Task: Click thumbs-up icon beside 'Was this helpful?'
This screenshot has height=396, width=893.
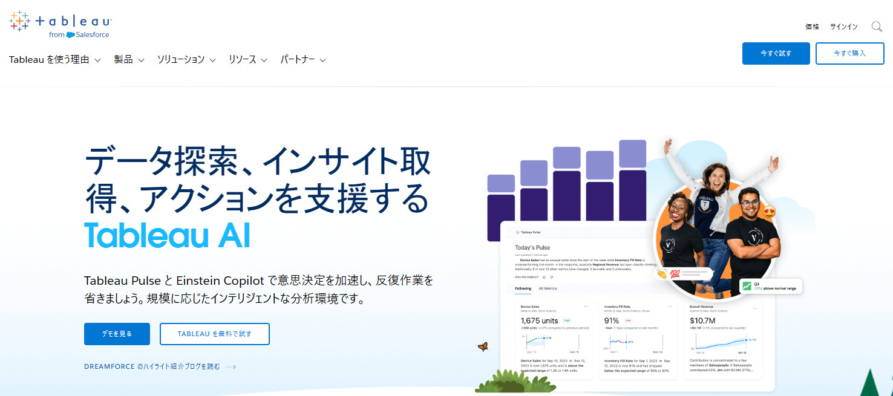Action: pos(544,277)
